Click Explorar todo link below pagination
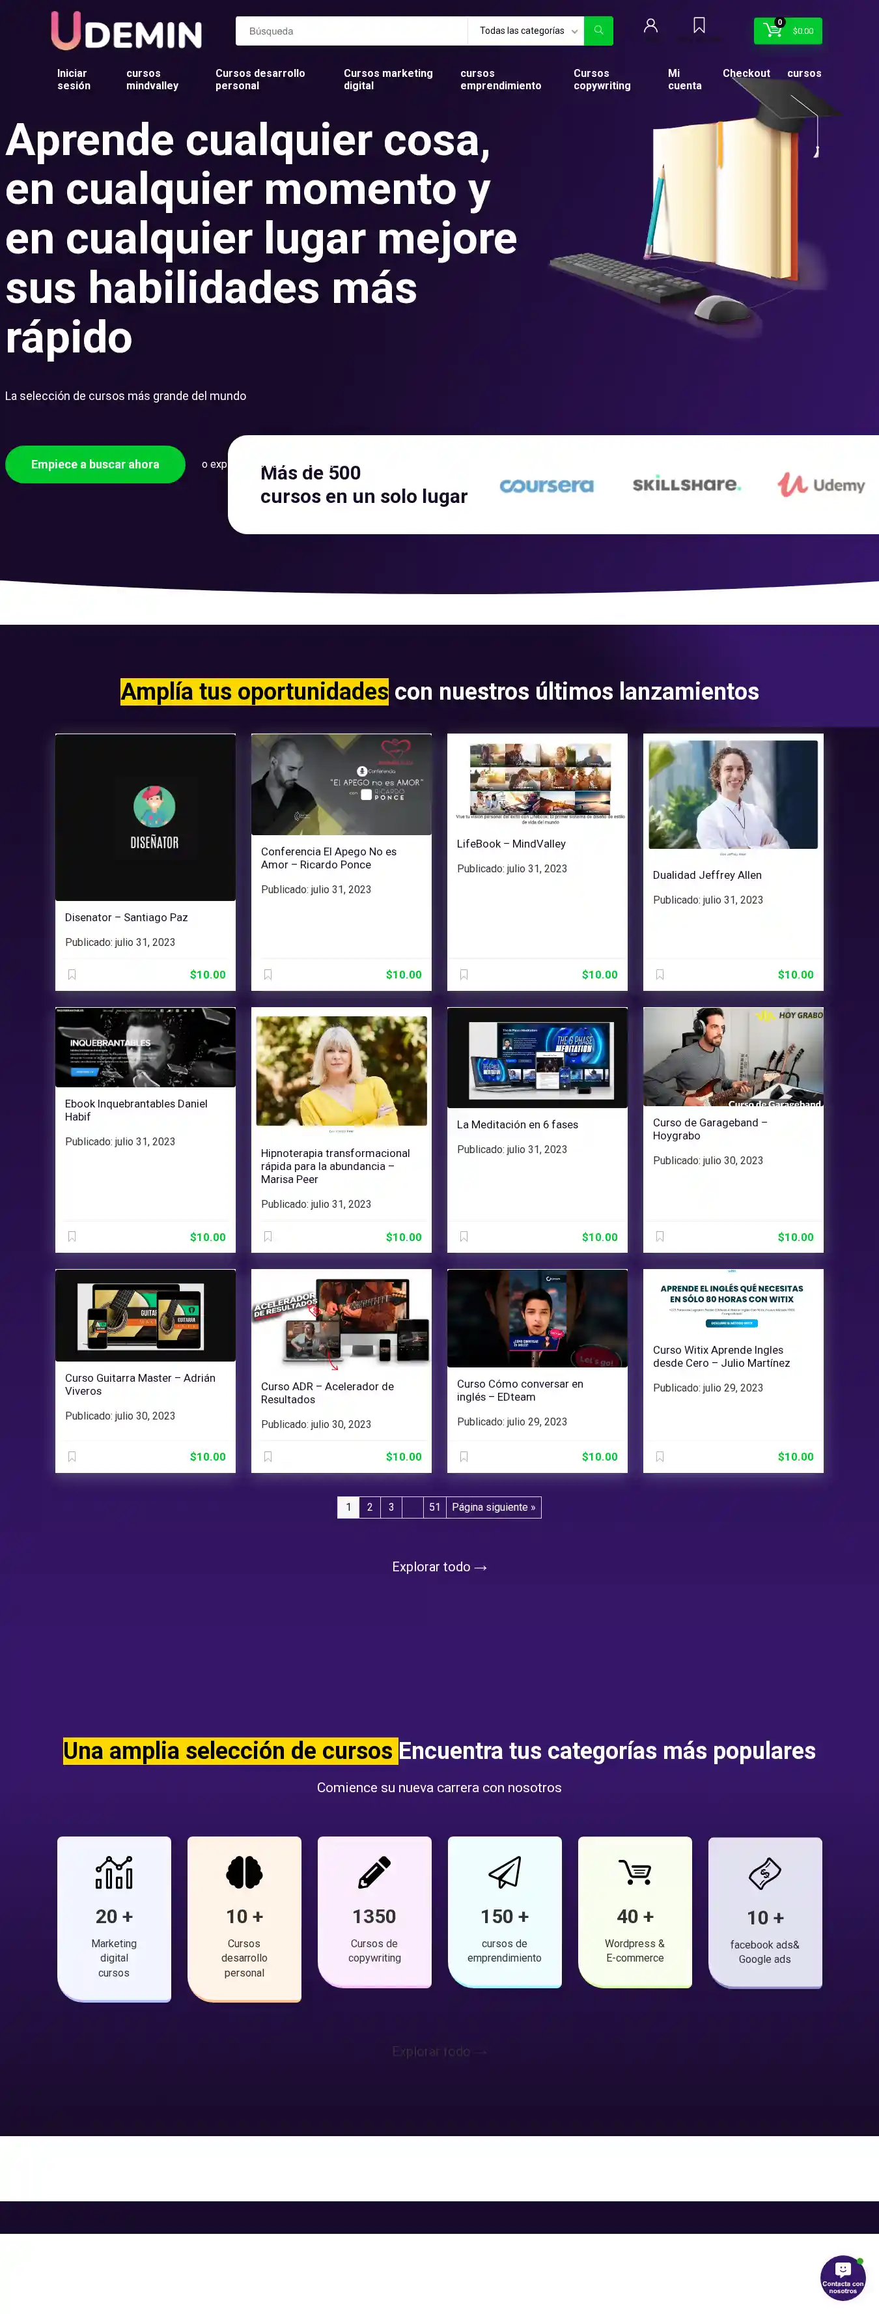The width and height of the screenshot is (879, 2314). (x=439, y=1567)
